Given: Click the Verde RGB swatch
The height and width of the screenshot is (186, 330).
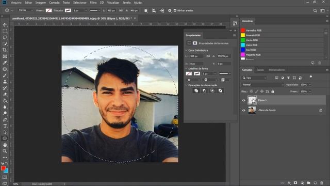Looking at the screenshot, I should click(x=243, y=40).
